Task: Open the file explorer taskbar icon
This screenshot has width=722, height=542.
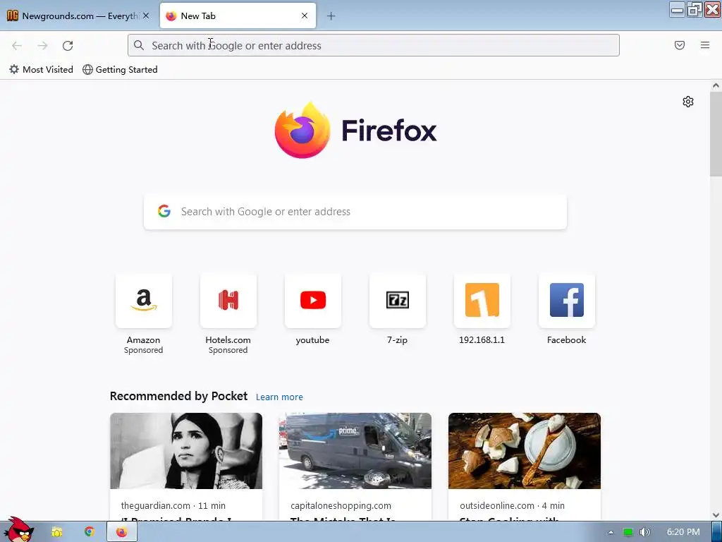Action: pyautogui.click(x=56, y=532)
